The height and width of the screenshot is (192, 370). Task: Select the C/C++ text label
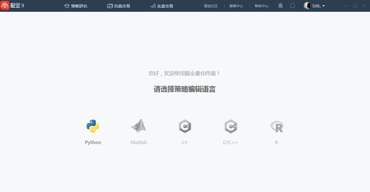coord(231,142)
